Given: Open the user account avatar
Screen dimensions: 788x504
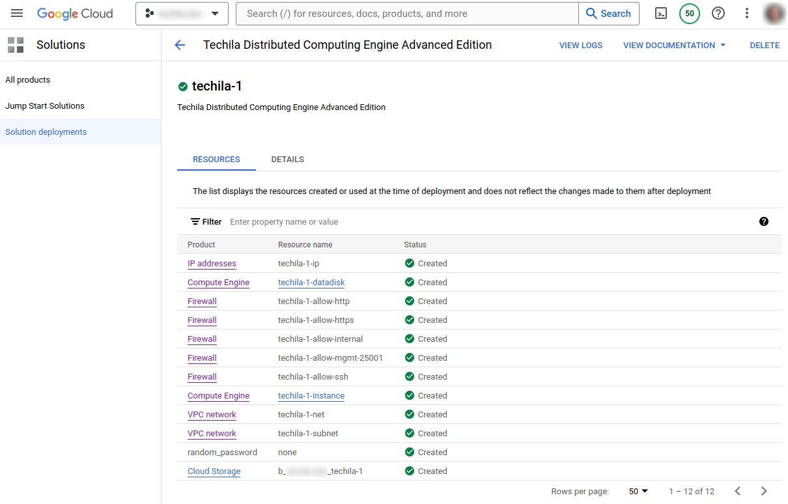Looking at the screenshot, I should coord(774,14).
